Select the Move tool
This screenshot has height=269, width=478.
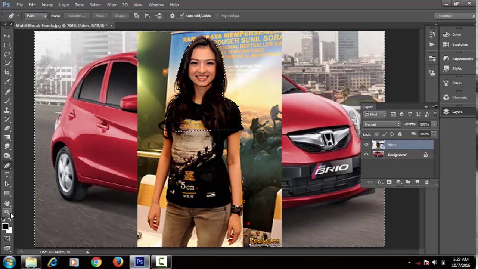point(7,36)
